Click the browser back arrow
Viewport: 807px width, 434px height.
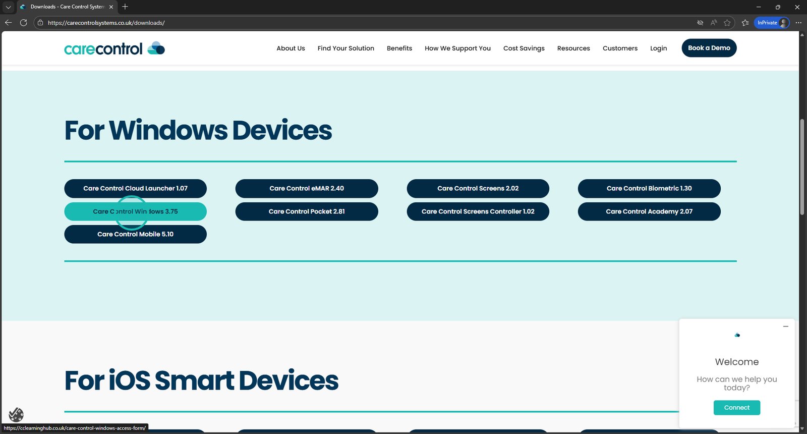pos(8,23)
